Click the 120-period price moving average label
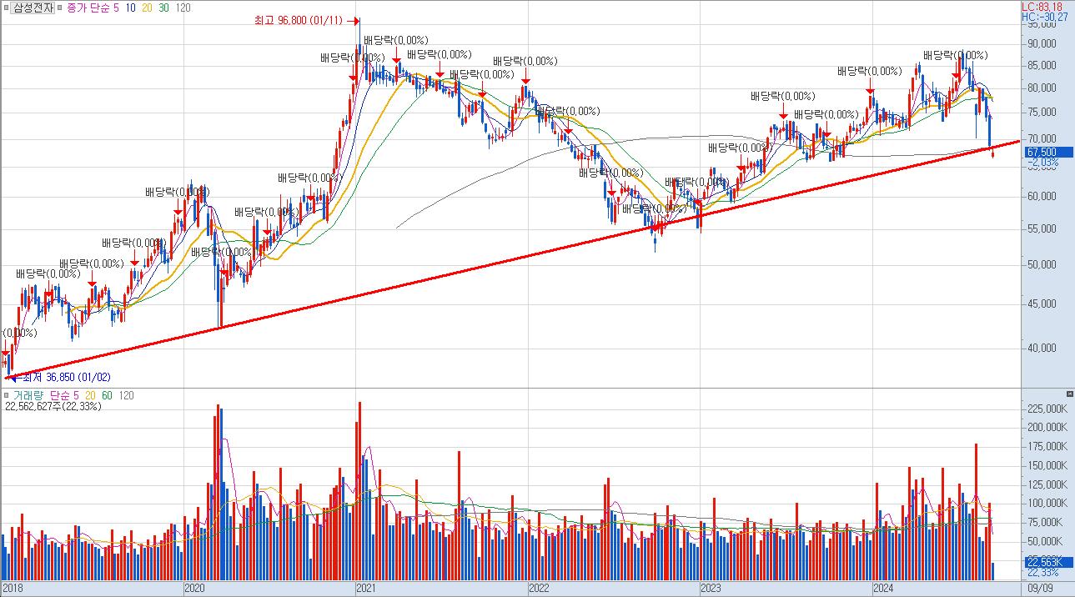 [183, 8]
